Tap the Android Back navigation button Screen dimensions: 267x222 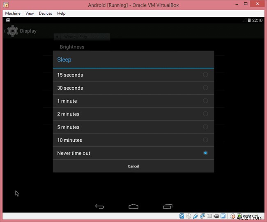click(x=99, y=206)
